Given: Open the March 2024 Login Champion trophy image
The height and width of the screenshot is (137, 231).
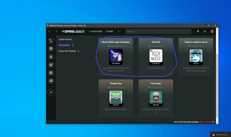Looking at the screenshot, I should point(116,57).
